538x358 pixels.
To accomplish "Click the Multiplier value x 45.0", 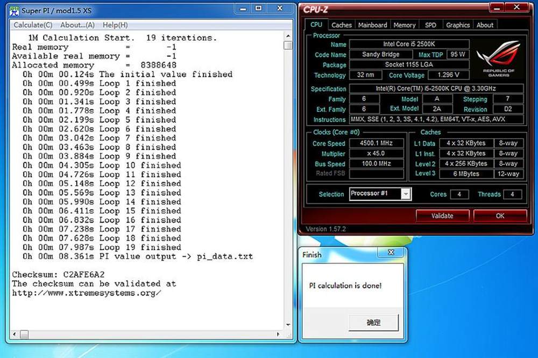I will click(376, 154).
